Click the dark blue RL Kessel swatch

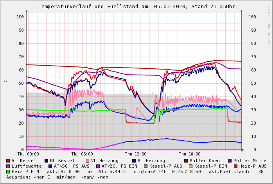pyautogui.click(x=47, y=161)
